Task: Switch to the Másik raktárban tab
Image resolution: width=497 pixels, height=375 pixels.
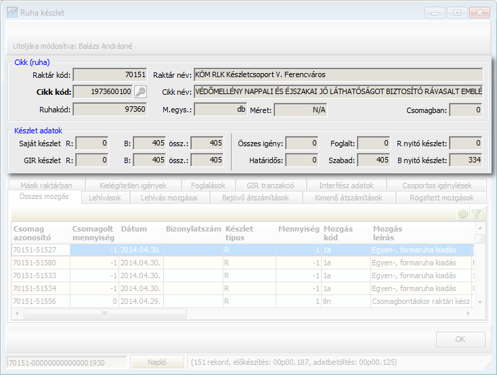Action: [x=46, y=185]
